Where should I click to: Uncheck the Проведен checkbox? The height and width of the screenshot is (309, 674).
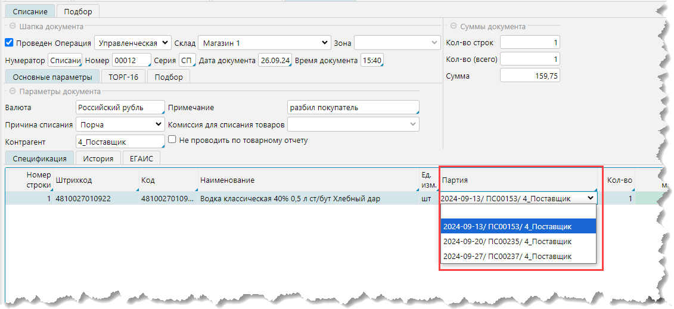click(9, 43)
